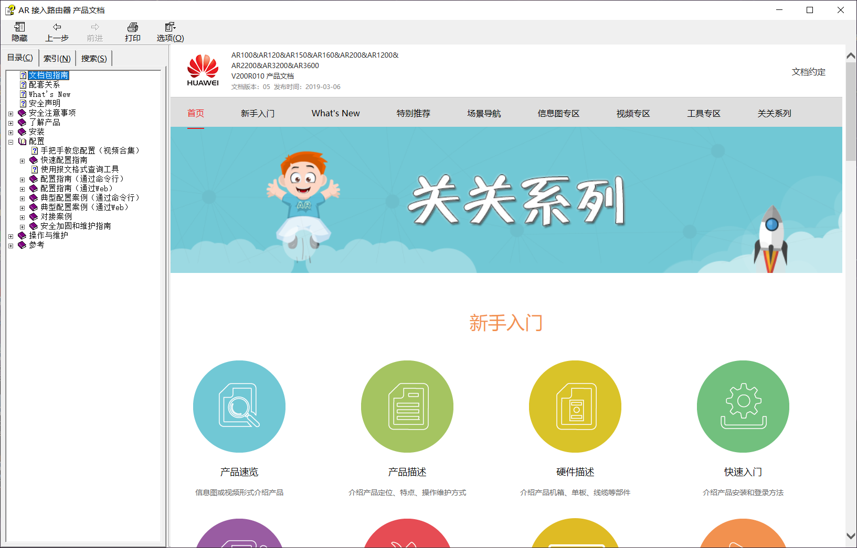Expand 配置指南（通过Web）node
This screenshot has height=548, width=857.
22,189
